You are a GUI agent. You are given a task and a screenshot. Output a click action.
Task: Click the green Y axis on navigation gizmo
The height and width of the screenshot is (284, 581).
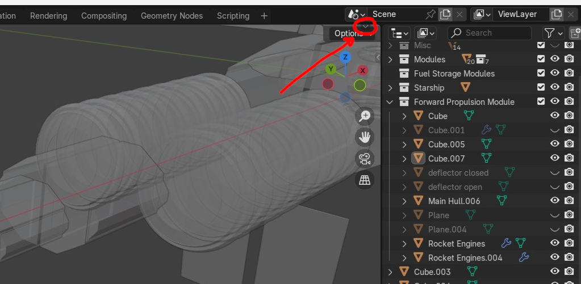click(331, 69)
